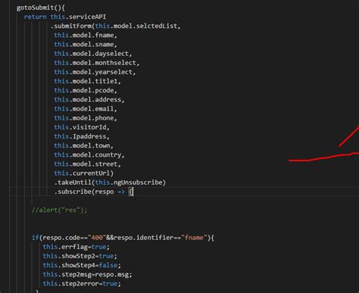Click the this.showStep2=true; line
359x293 pixels.
point(80,256)
